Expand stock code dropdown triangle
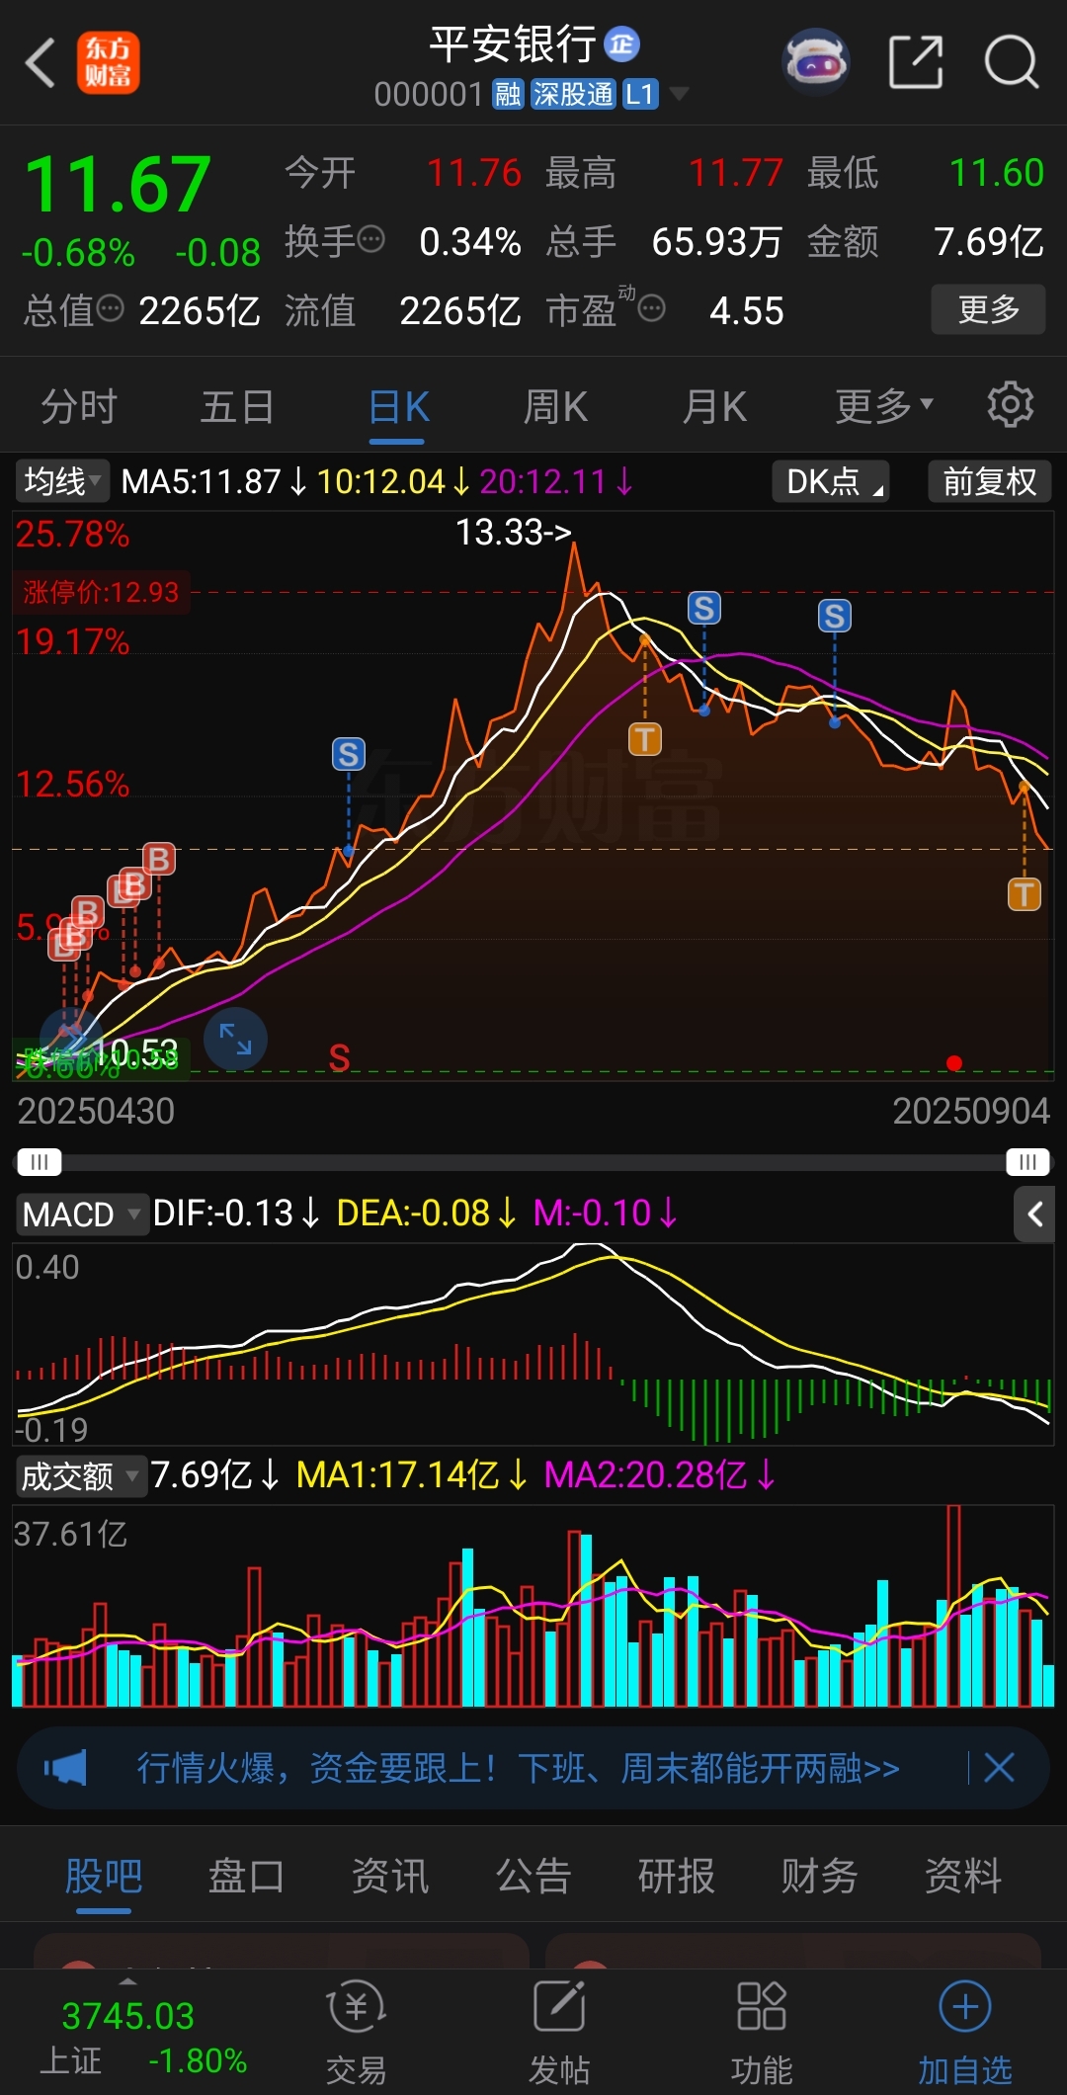1067x2095 pixels. (678, 95)
